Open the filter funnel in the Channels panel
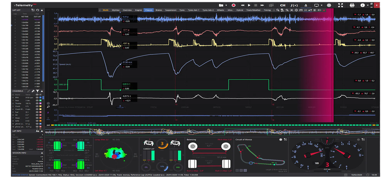The height and width of the screenshot is (179, 391). (x=38, y=91)
